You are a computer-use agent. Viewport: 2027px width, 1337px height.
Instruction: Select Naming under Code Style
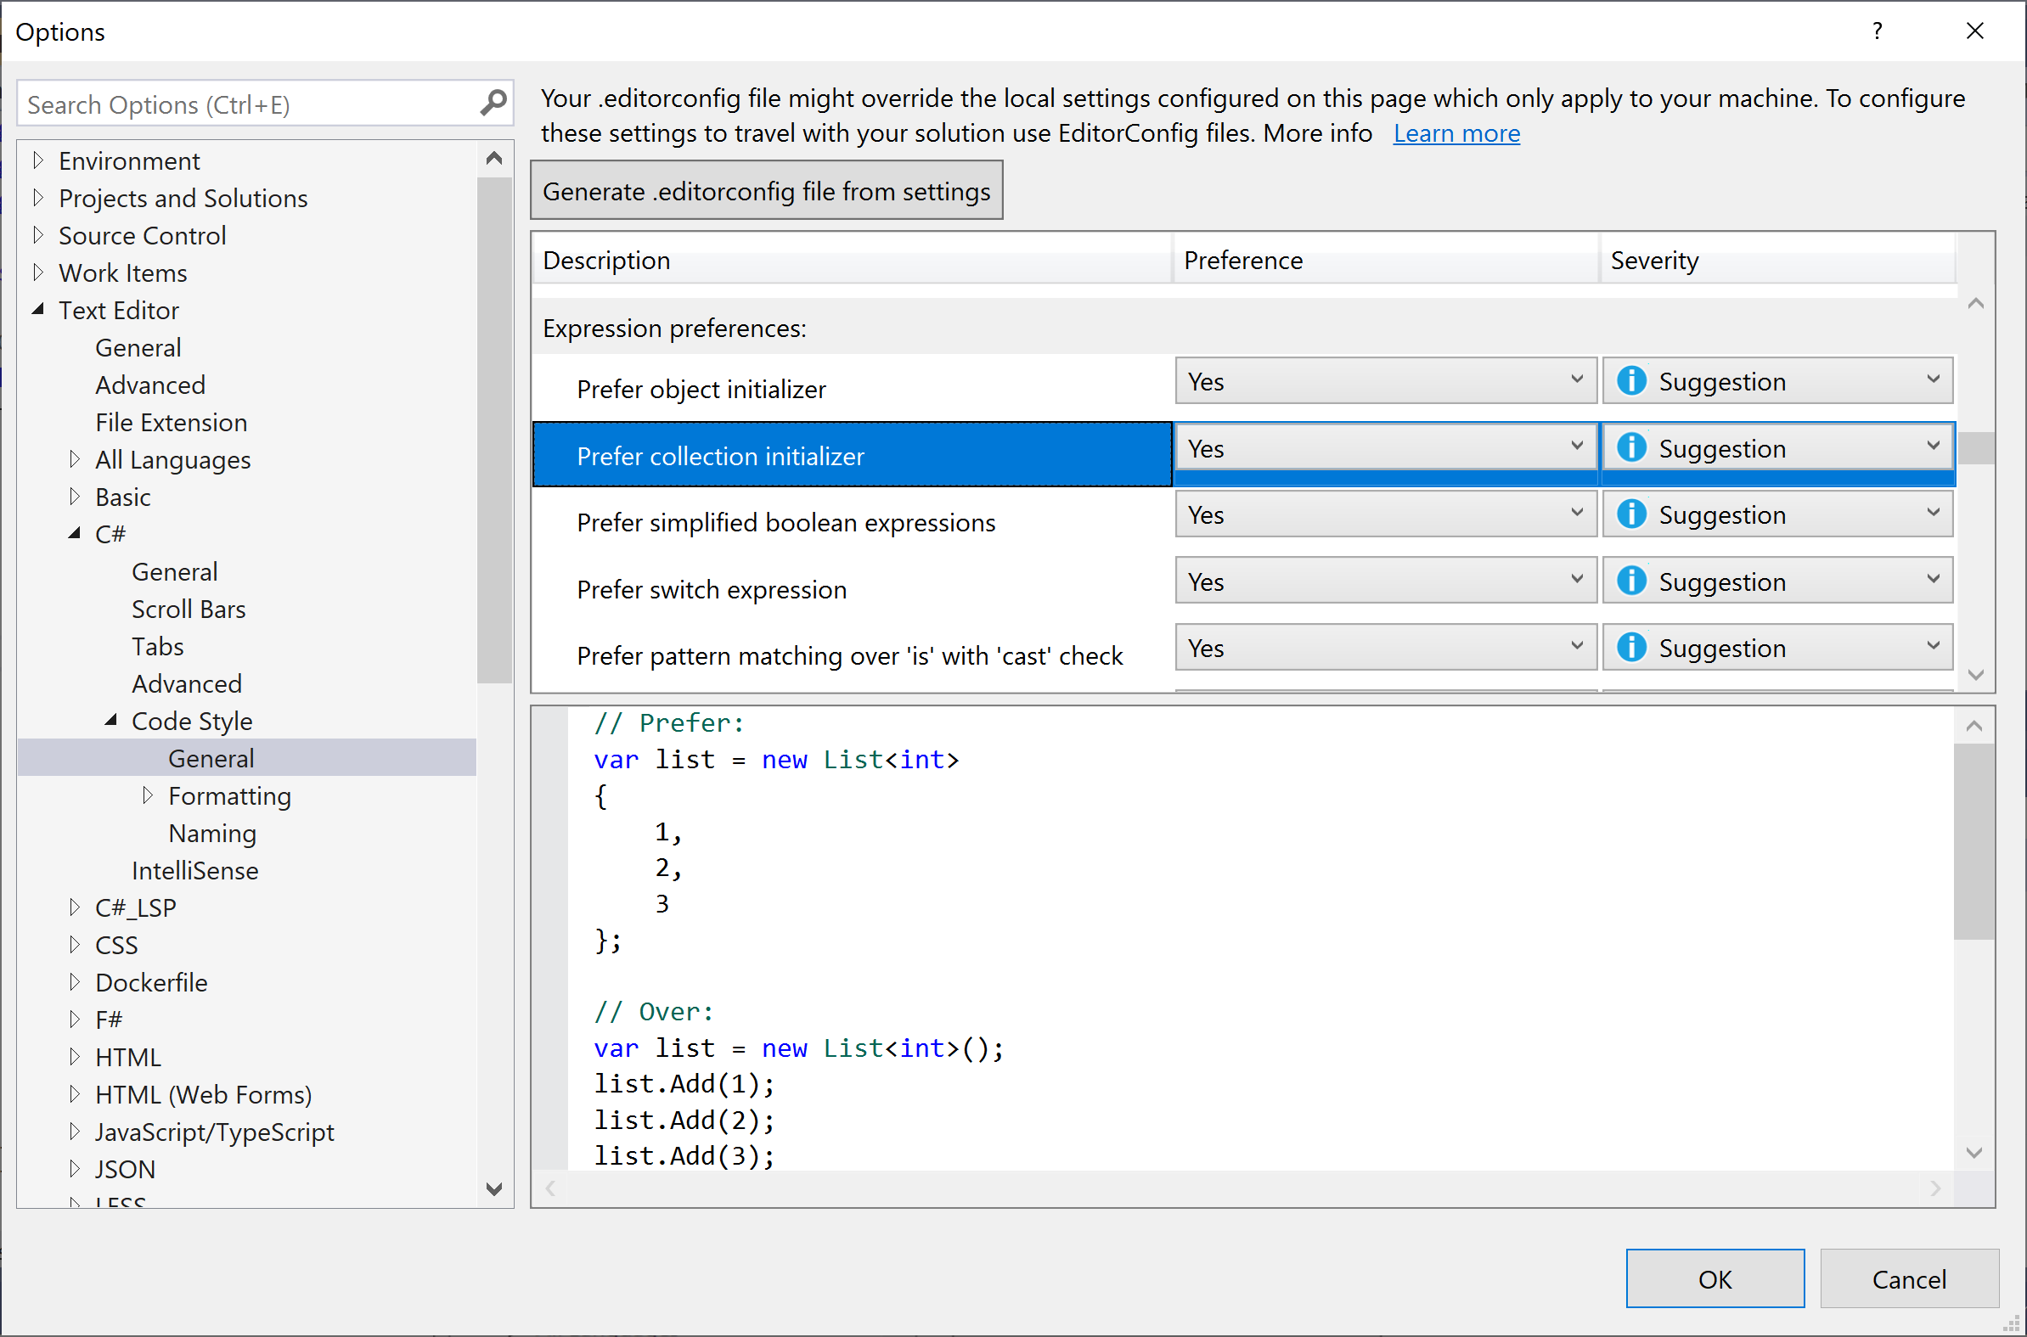212,833
